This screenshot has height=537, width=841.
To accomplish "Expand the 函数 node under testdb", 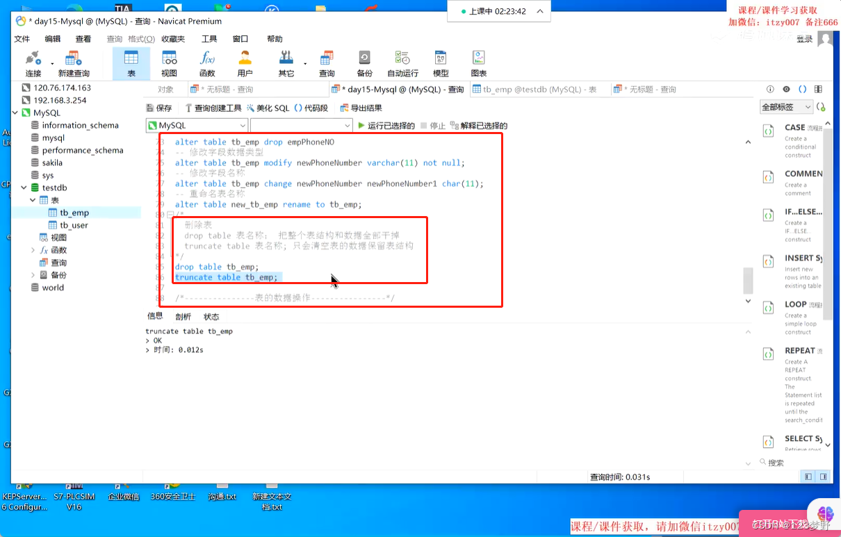I will pyautogui.click(x=32, y=250).
